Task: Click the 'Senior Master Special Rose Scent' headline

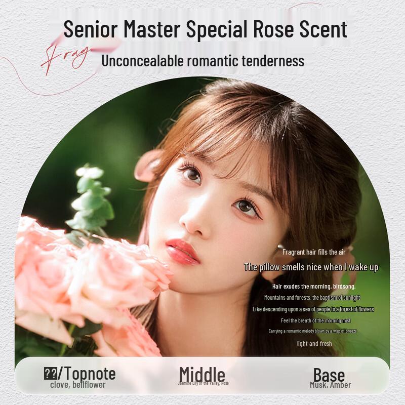Action: (205, 29)
